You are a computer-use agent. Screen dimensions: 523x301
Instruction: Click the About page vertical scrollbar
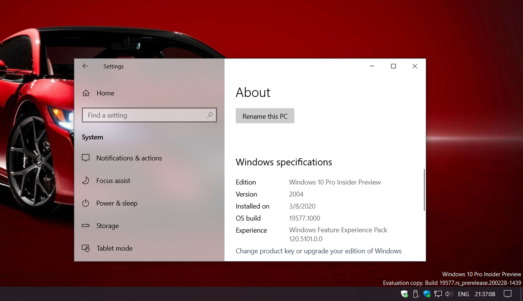[424, 190]
